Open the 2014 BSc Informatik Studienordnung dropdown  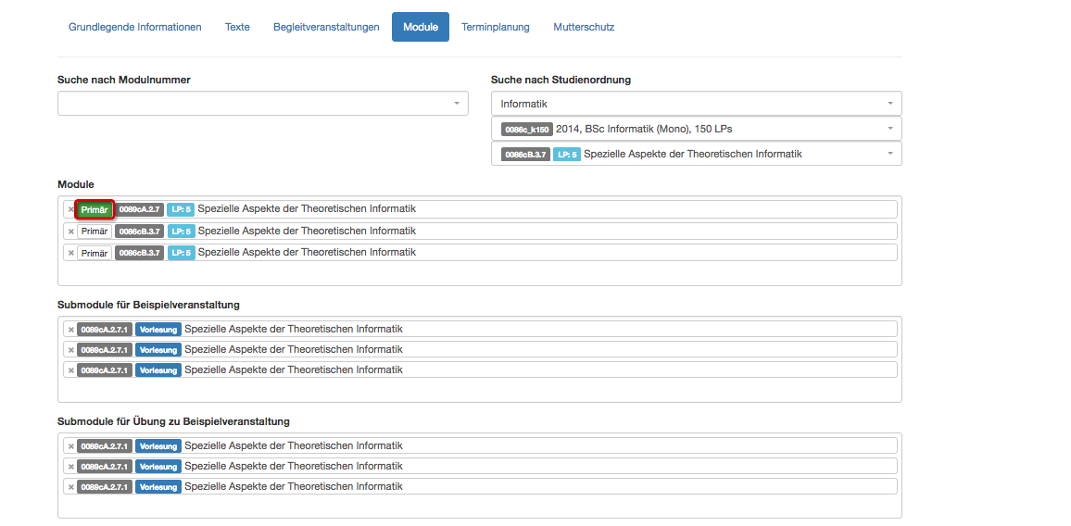click(x=696, y=129)
